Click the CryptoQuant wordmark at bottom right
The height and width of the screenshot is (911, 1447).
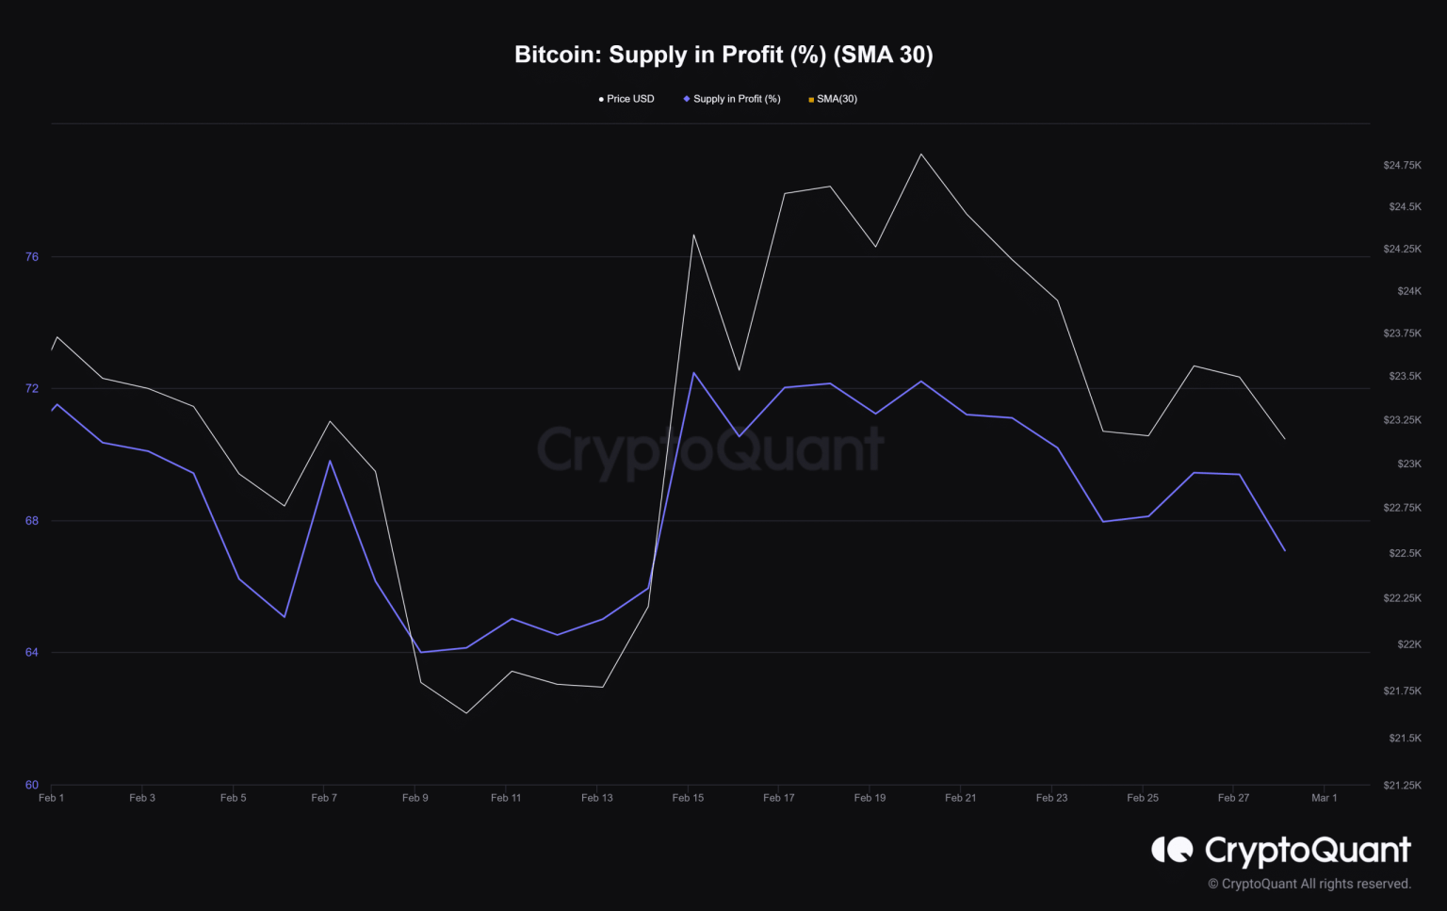[1308, 851]
